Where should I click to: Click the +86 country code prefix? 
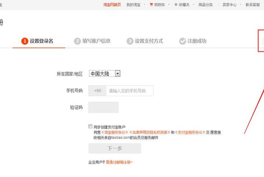point(97,91)
